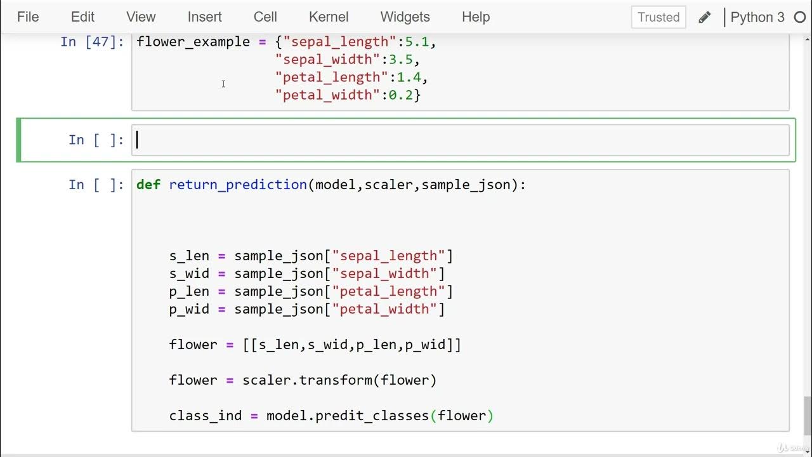Click the model.predit_classes(flower) line
This screenshot has height=457, width=812.
click(331, 416)
